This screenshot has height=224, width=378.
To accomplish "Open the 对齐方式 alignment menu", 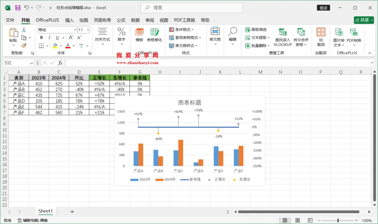I will tap(103, 36).
